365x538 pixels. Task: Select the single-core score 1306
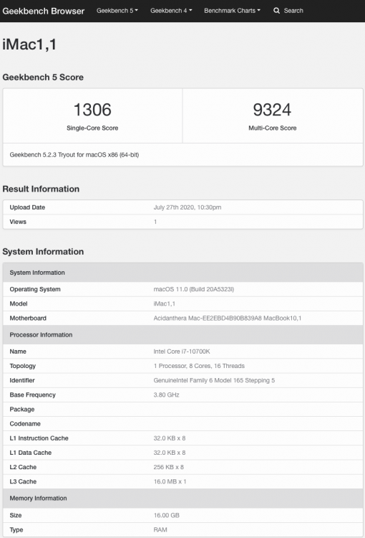[x=92, y=110]
